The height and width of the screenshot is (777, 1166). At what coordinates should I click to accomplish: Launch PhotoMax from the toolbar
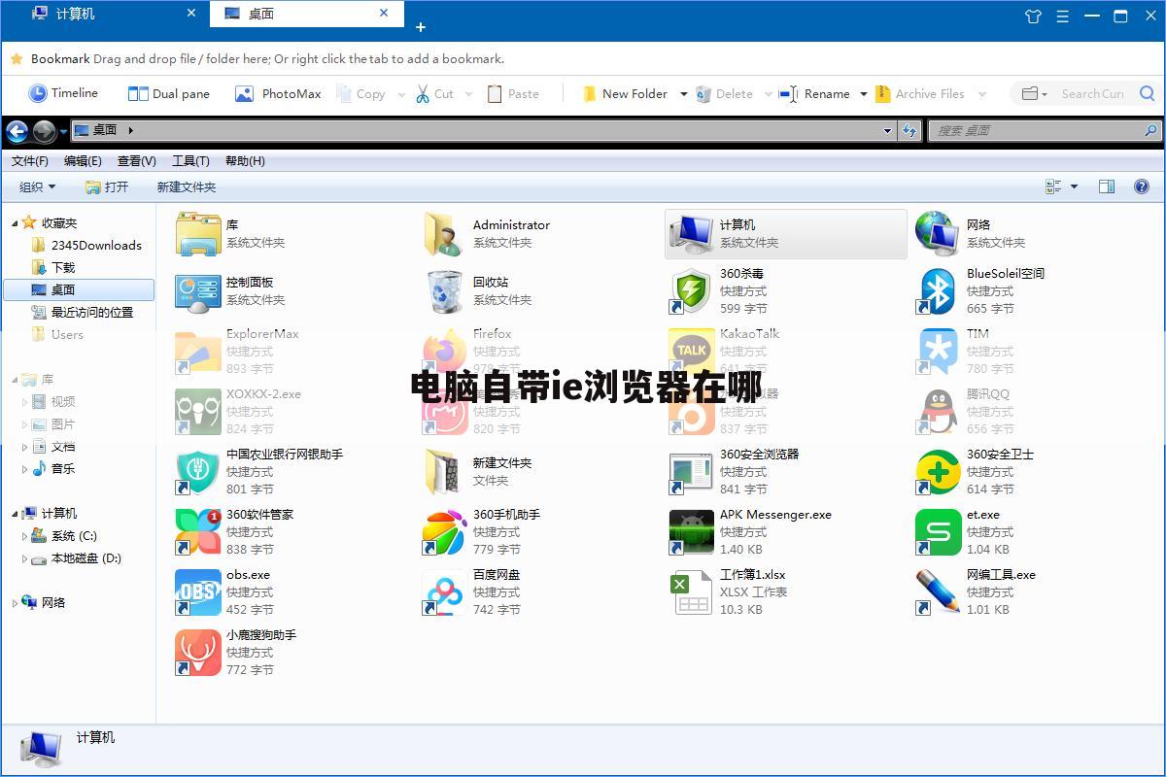pos(278,93)
